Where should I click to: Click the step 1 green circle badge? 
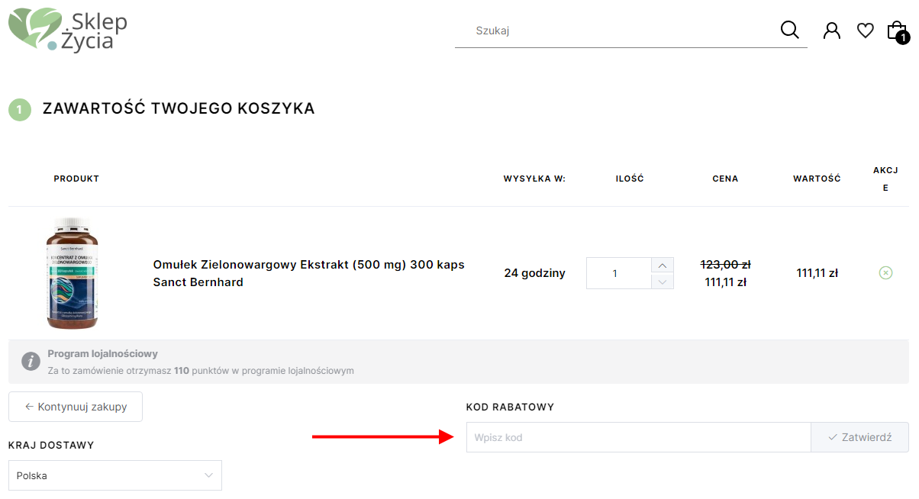tap(20, 109)
